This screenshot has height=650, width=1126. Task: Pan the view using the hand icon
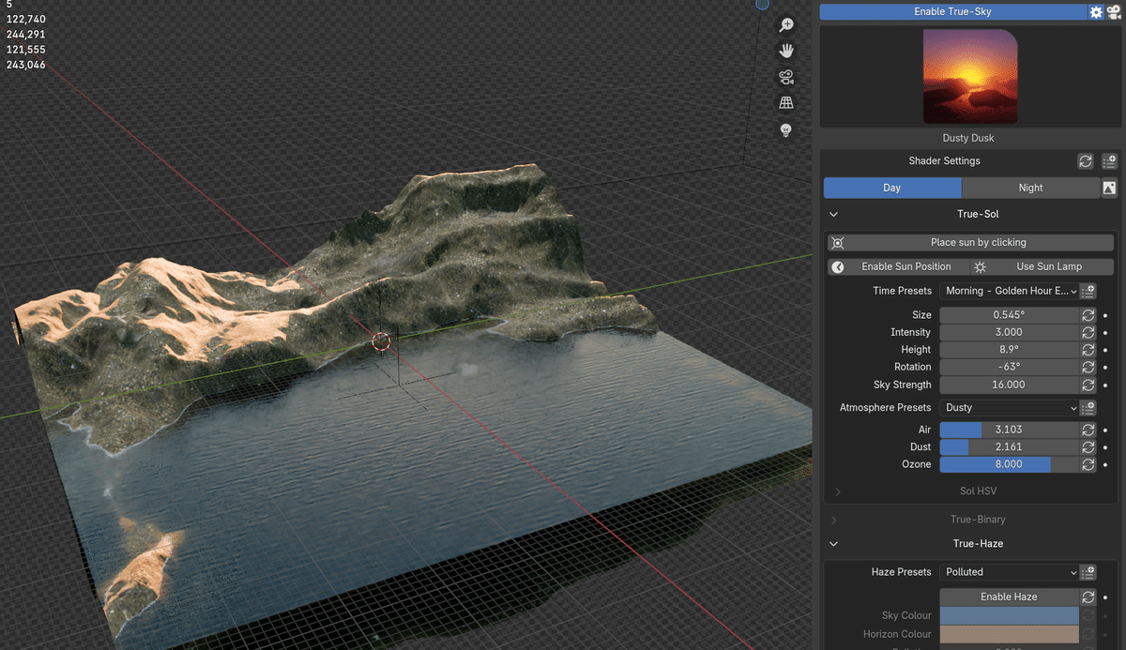786,51
